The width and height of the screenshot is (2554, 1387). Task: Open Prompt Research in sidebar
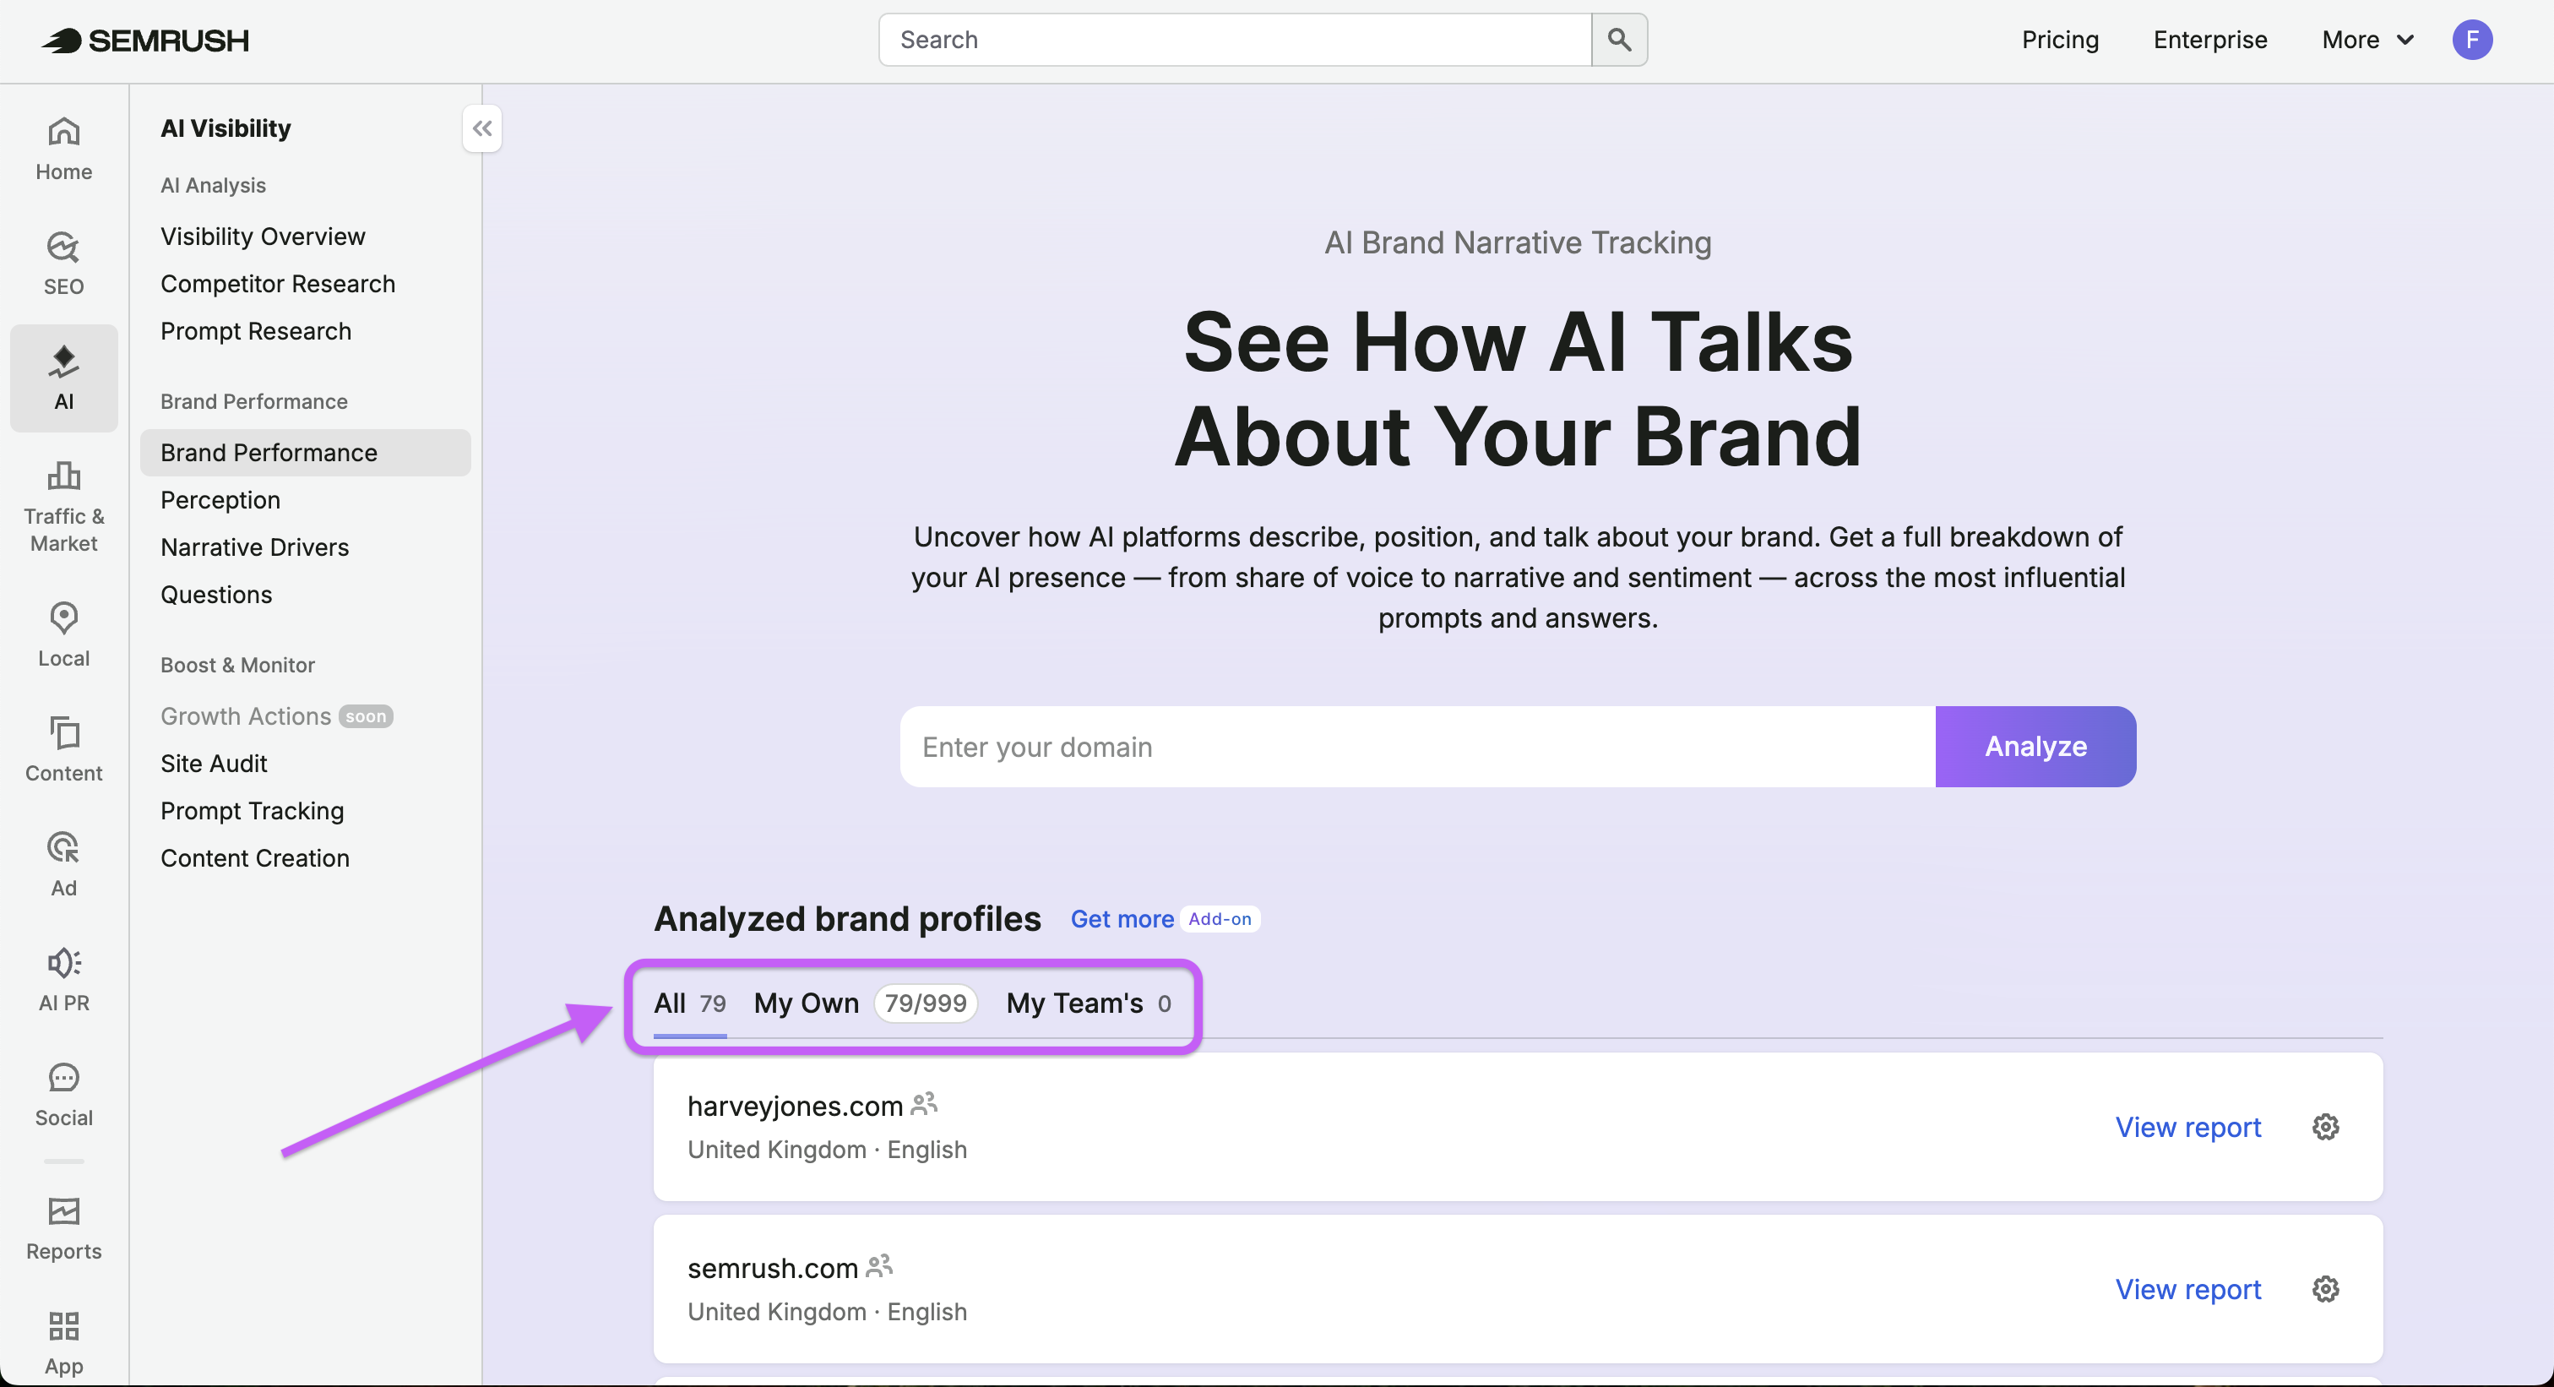(x=256, y=331)
